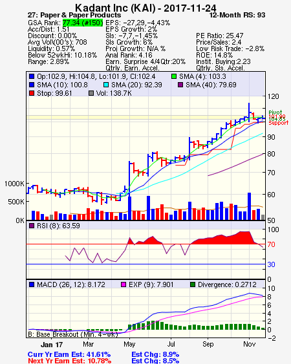
Task: Click the Range: 2.89% text
Action: 48,62
